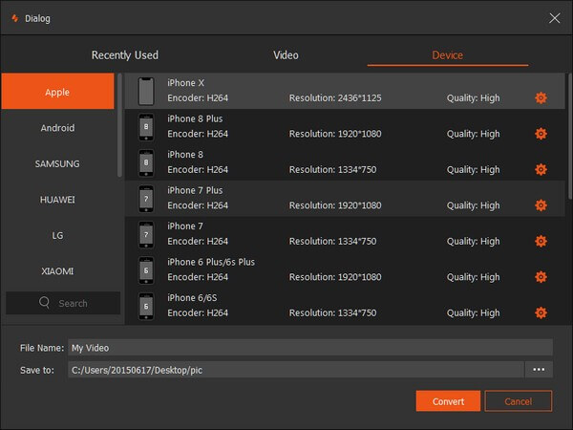Click the search magnifier icon
The image size is (573, 430).
coord(45,303)
